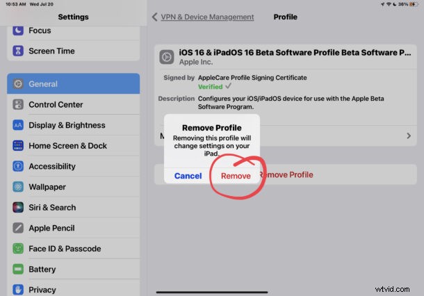This screenshot has width=424, height=296.
Task: Tap the Focus moon icon
Action: [x=18, y=31]
